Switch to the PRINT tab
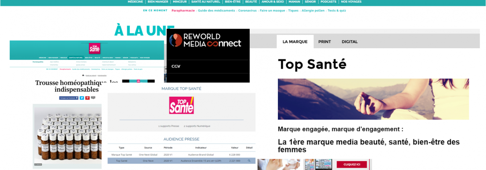 pos(325,41)
